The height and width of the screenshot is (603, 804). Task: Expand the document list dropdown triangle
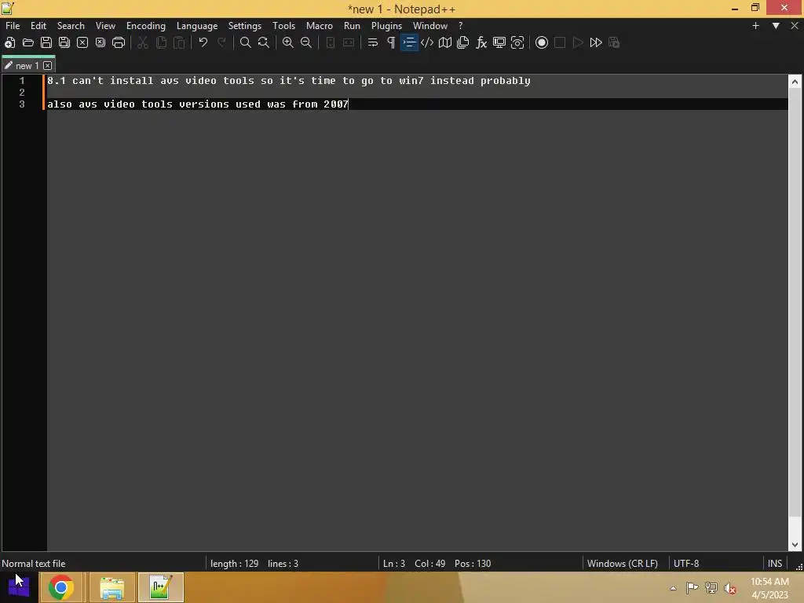[776, 26]
